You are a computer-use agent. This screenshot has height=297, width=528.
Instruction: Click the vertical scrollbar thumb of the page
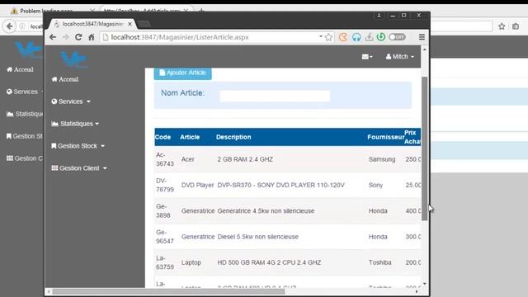coord(425,148)
